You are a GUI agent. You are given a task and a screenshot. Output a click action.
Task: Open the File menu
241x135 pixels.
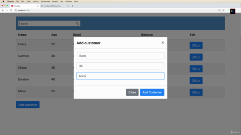tap(17, 1)
